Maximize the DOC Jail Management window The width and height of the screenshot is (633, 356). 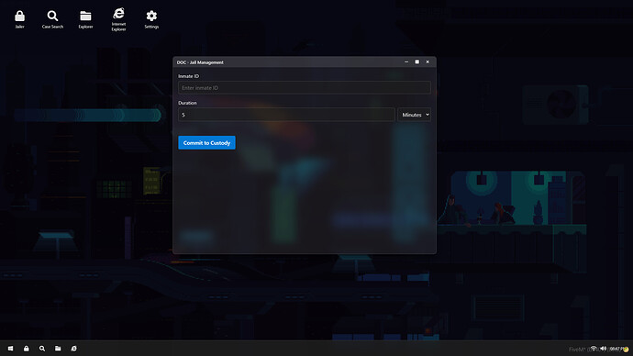pyautogui.click(x=417, y=61)
